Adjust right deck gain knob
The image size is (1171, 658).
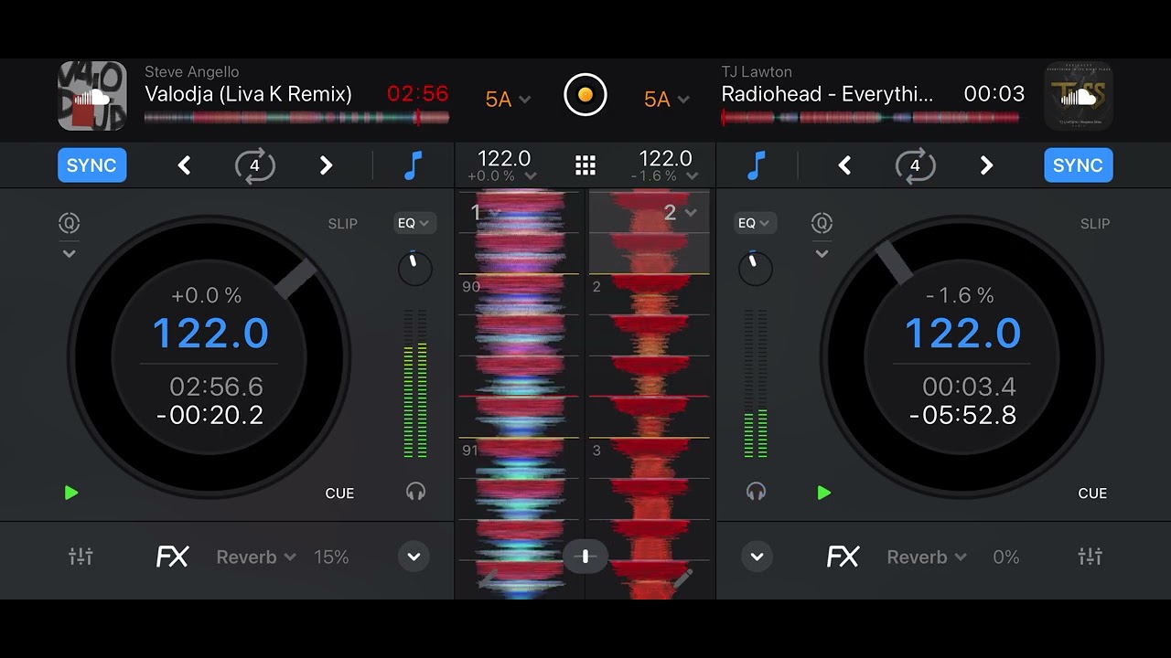tap(756, 268)
